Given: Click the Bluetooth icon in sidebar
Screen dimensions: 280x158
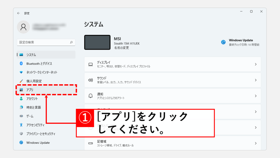Looking at the screenshot, I should click(21, 63).
